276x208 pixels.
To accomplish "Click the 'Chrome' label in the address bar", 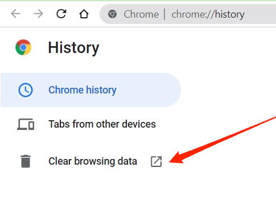I will click(x=141, y=14).
